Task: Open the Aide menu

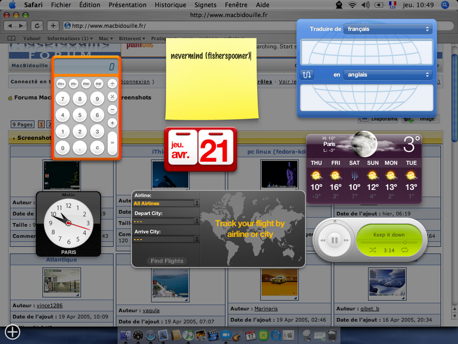Action: [263, 5]
